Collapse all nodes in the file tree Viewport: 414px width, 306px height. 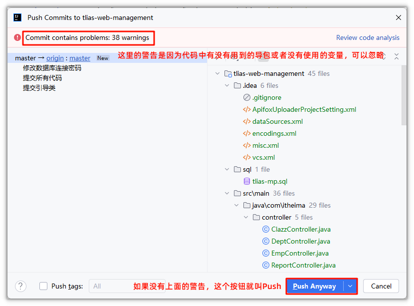[x=397, y=56]
